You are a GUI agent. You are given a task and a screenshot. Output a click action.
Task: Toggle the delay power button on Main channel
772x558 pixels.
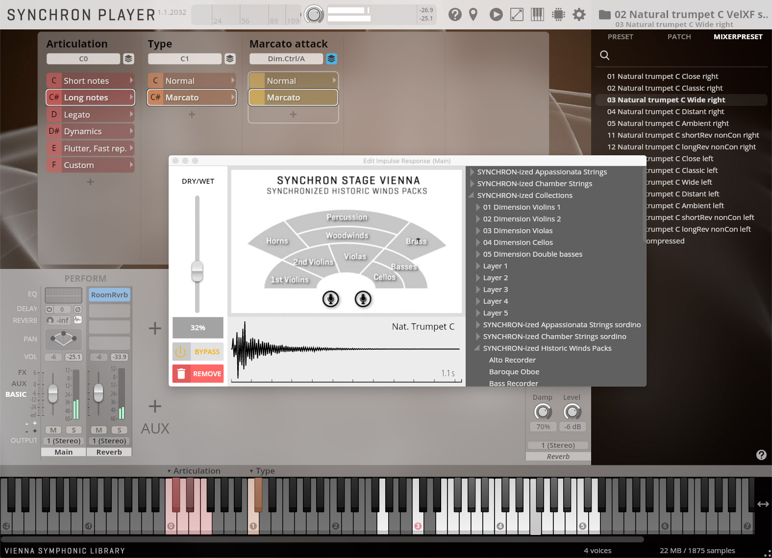(x=49, y=309)
